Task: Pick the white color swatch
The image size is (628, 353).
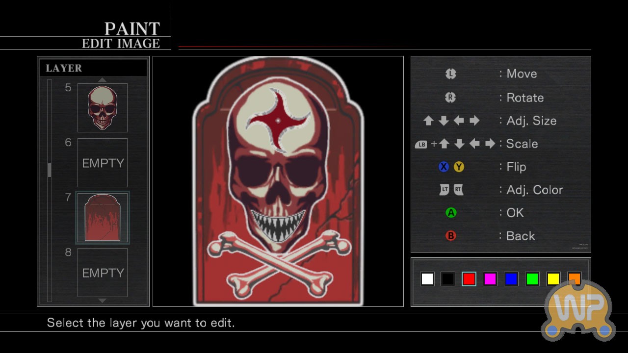Action: pos(427,279)
